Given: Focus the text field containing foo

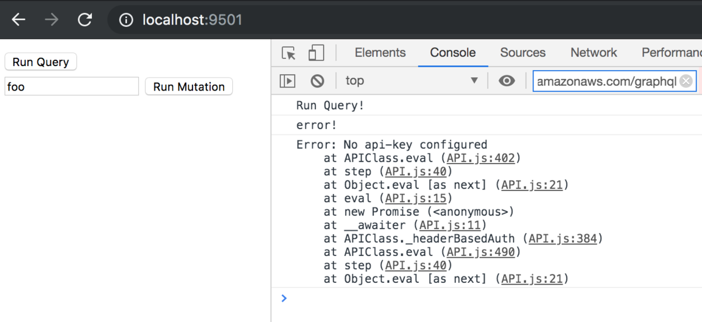Looking at the screenshot, I should point(71,86).
